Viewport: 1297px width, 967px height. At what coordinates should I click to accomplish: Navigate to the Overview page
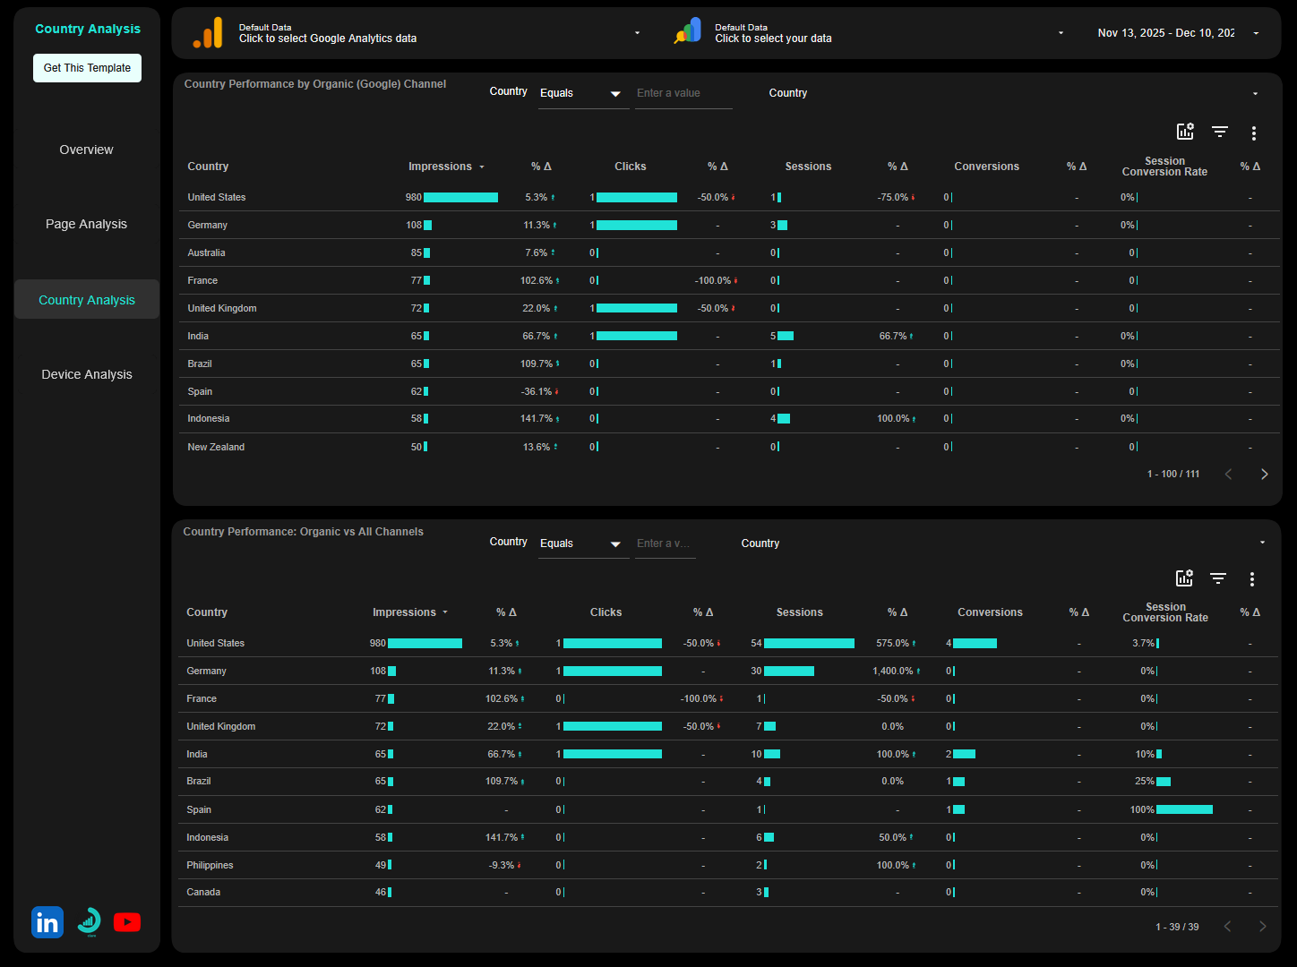click(86, 150)
